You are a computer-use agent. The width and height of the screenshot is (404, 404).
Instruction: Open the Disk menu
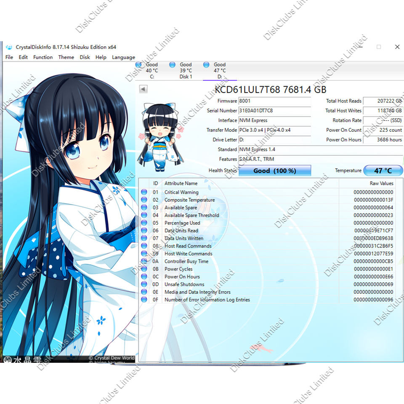(85, 57)
